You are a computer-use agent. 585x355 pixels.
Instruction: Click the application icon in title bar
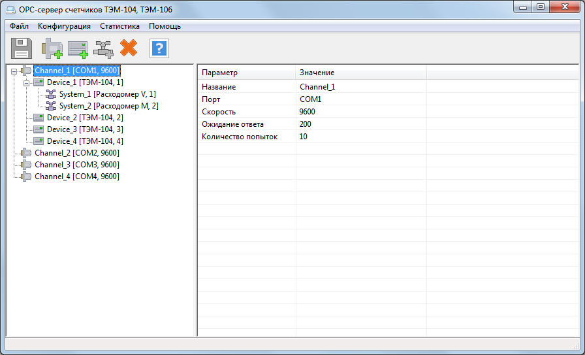tap(10, 10)
